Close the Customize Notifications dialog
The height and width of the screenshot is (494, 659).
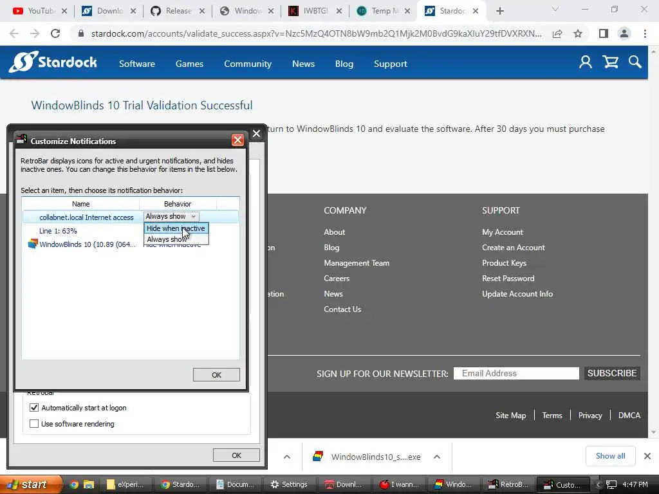pos(237,140)
